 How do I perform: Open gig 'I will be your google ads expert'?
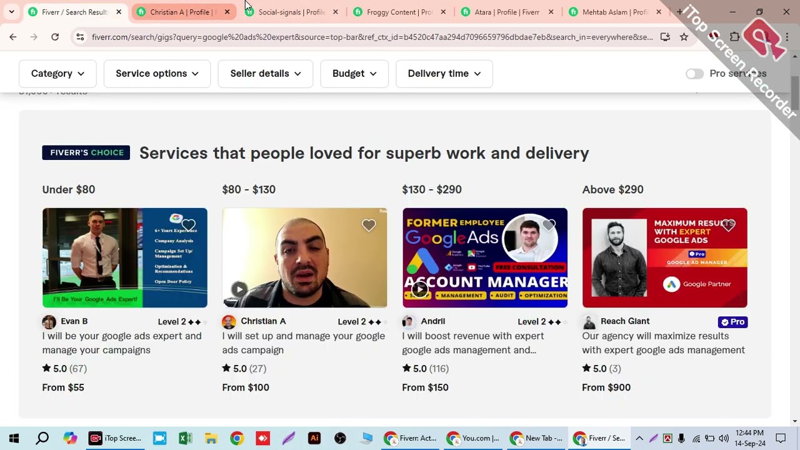click(x=122, y=343)
